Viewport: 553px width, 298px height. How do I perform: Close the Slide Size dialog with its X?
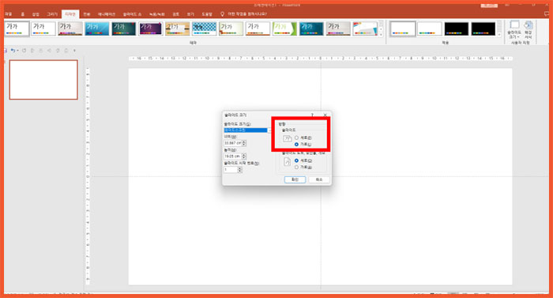(325, 115)
